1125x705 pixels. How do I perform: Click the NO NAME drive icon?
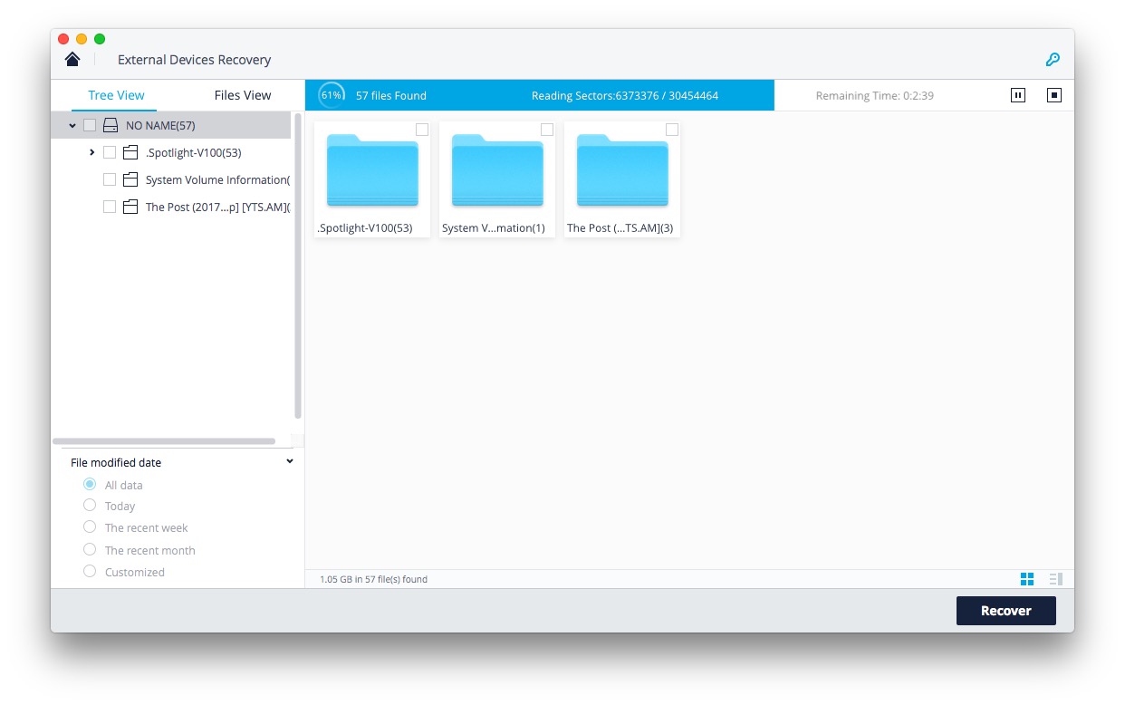tap(111, 125)
